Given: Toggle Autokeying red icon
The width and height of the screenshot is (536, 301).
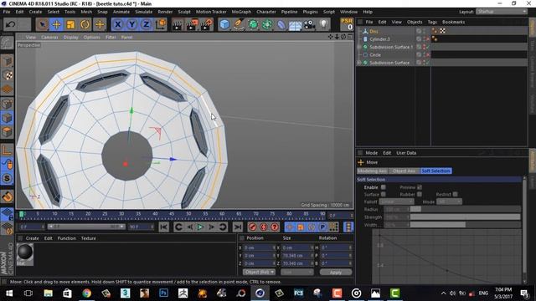Looking at the screenshot, I should tap(264, 227).
